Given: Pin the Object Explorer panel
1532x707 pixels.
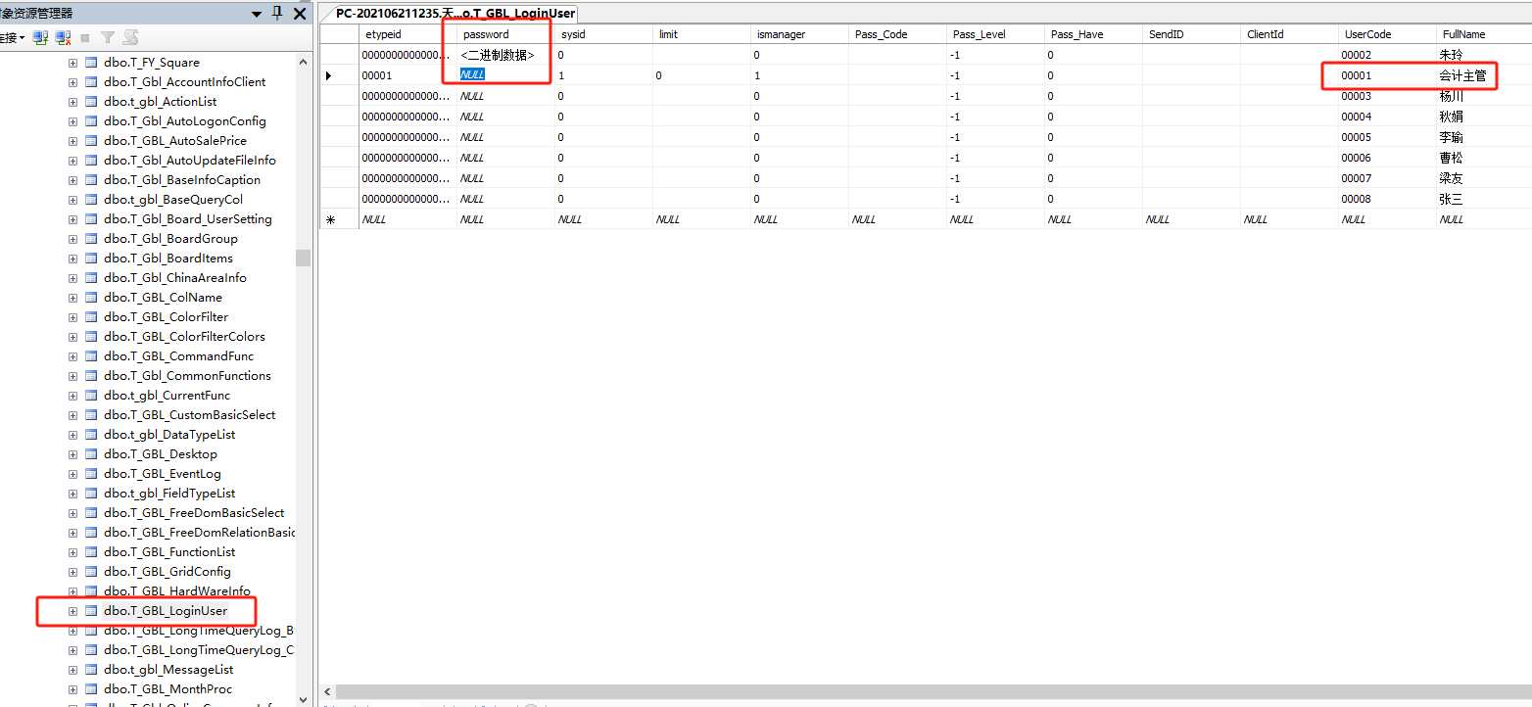Looking at the screenshot, I should click(x=277, y=13).
